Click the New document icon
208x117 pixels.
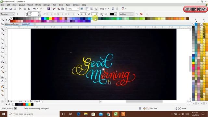point(2,9)
